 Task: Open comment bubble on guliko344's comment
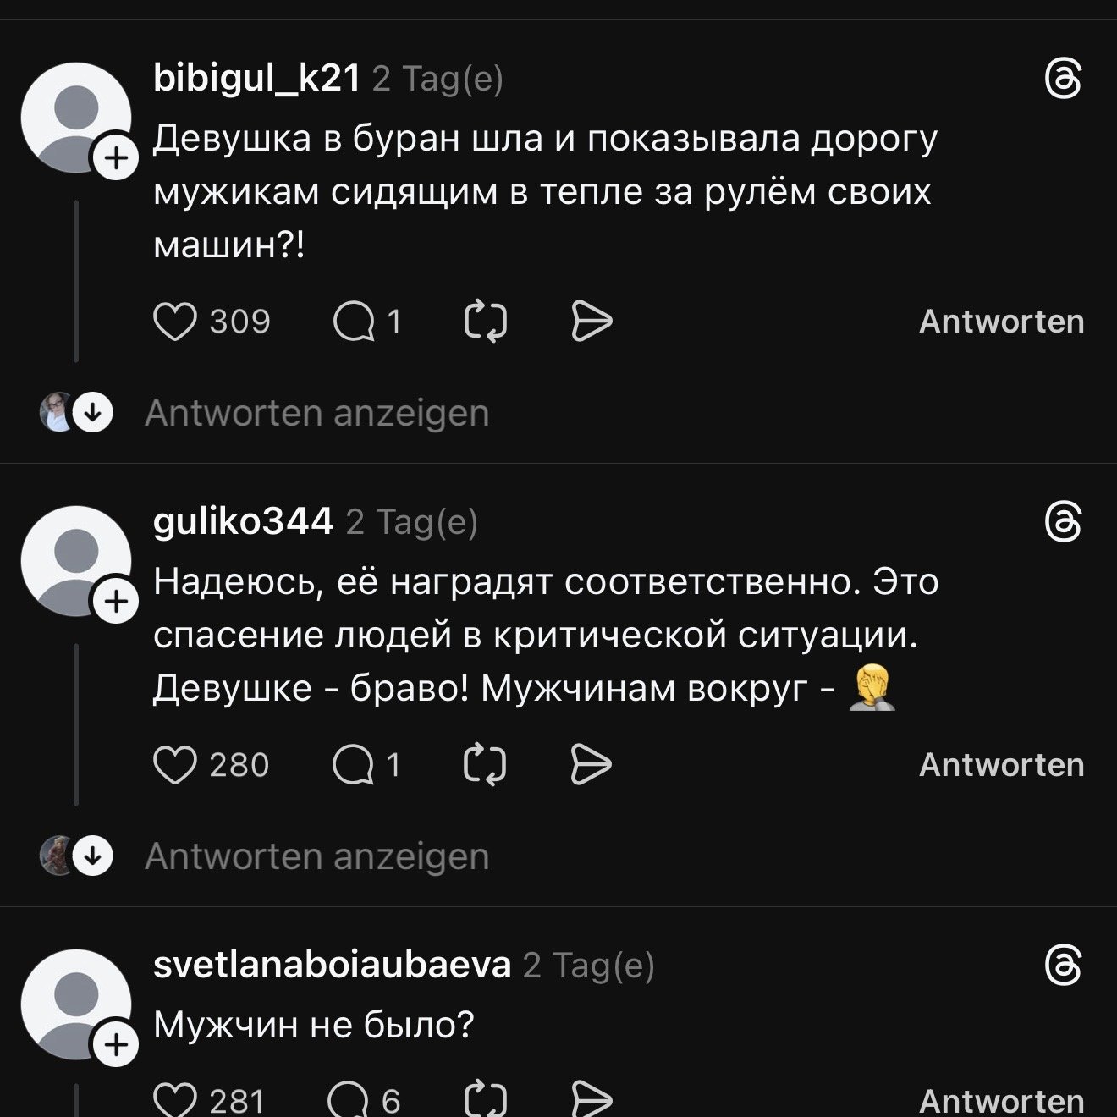click(354, 766)
